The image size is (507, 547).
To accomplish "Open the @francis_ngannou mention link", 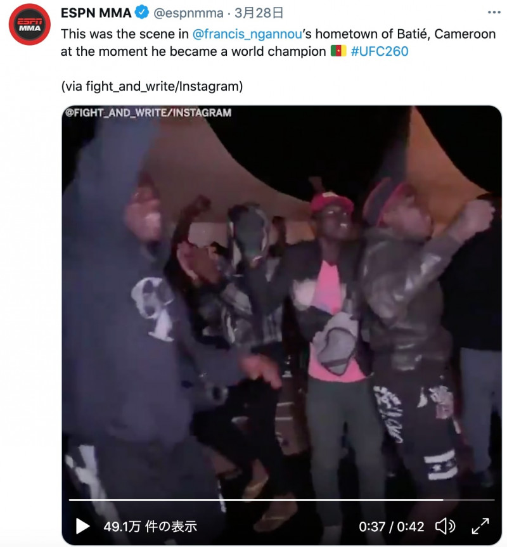I will (x=247, y=34).
